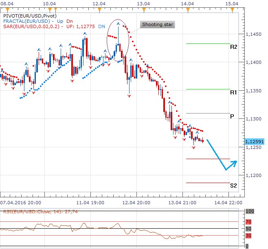The image size is (268, 249).
Task: Click the P pivot level label
Action: (x=232, y=116)
